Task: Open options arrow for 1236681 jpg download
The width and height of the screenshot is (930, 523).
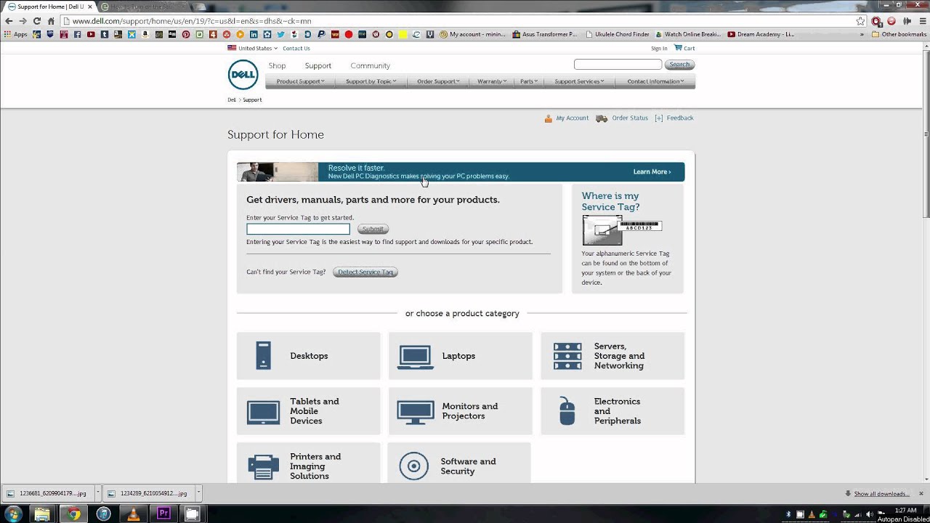Action: (x=97, y=493)
